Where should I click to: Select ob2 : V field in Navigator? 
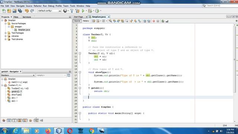pyautogui.click(x=15, y=101)
